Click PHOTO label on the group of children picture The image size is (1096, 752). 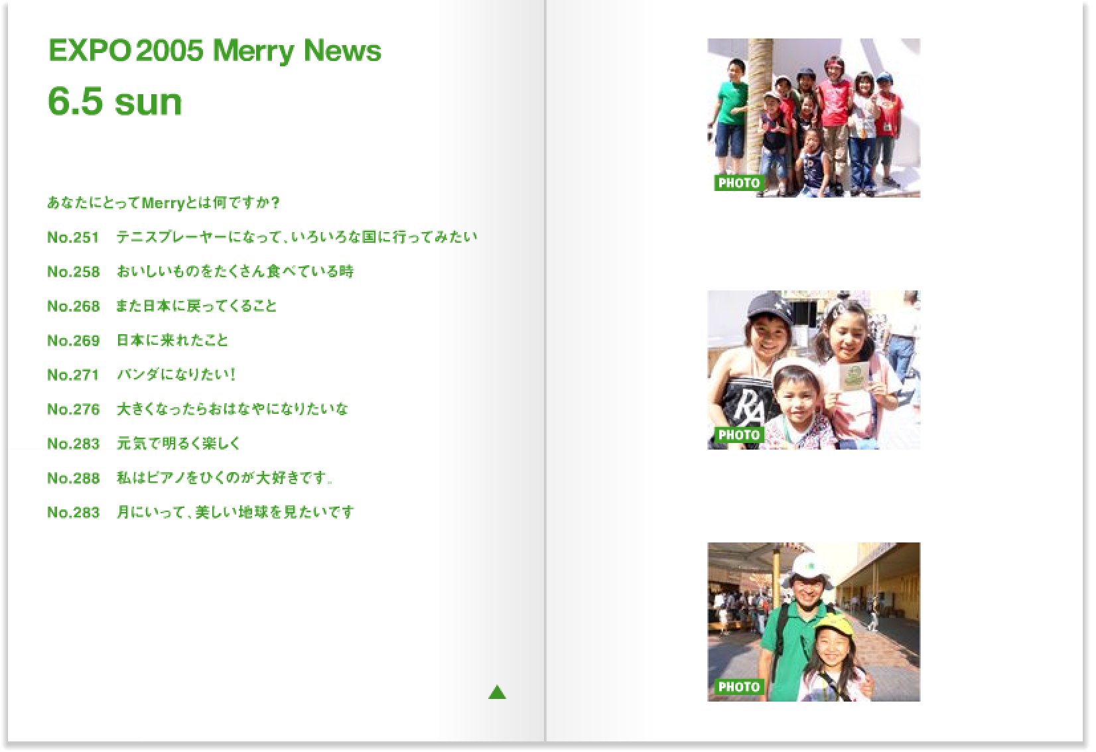click(738, 183)
